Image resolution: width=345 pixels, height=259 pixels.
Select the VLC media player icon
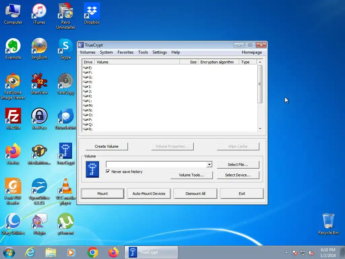coord(66,192)
